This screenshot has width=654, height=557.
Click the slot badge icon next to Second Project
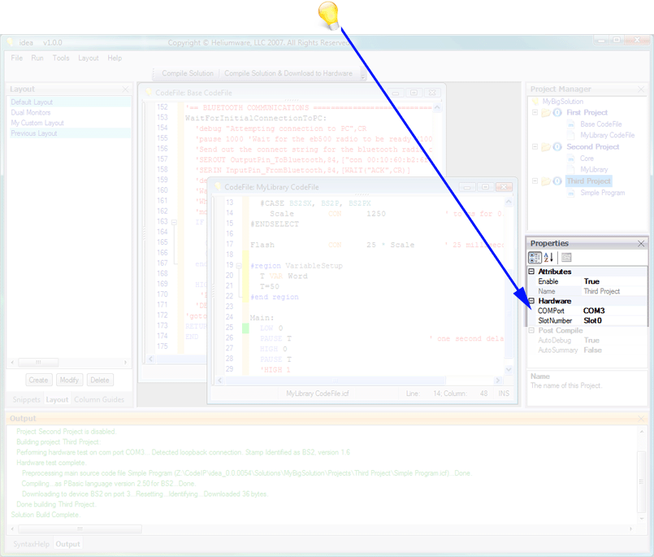pos(557,147)
